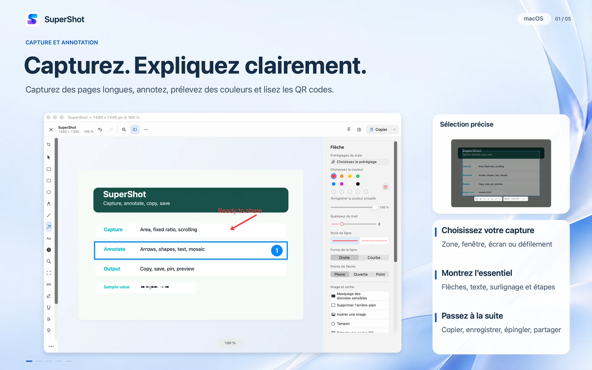Click the redo arrow icon

[111, 129]
